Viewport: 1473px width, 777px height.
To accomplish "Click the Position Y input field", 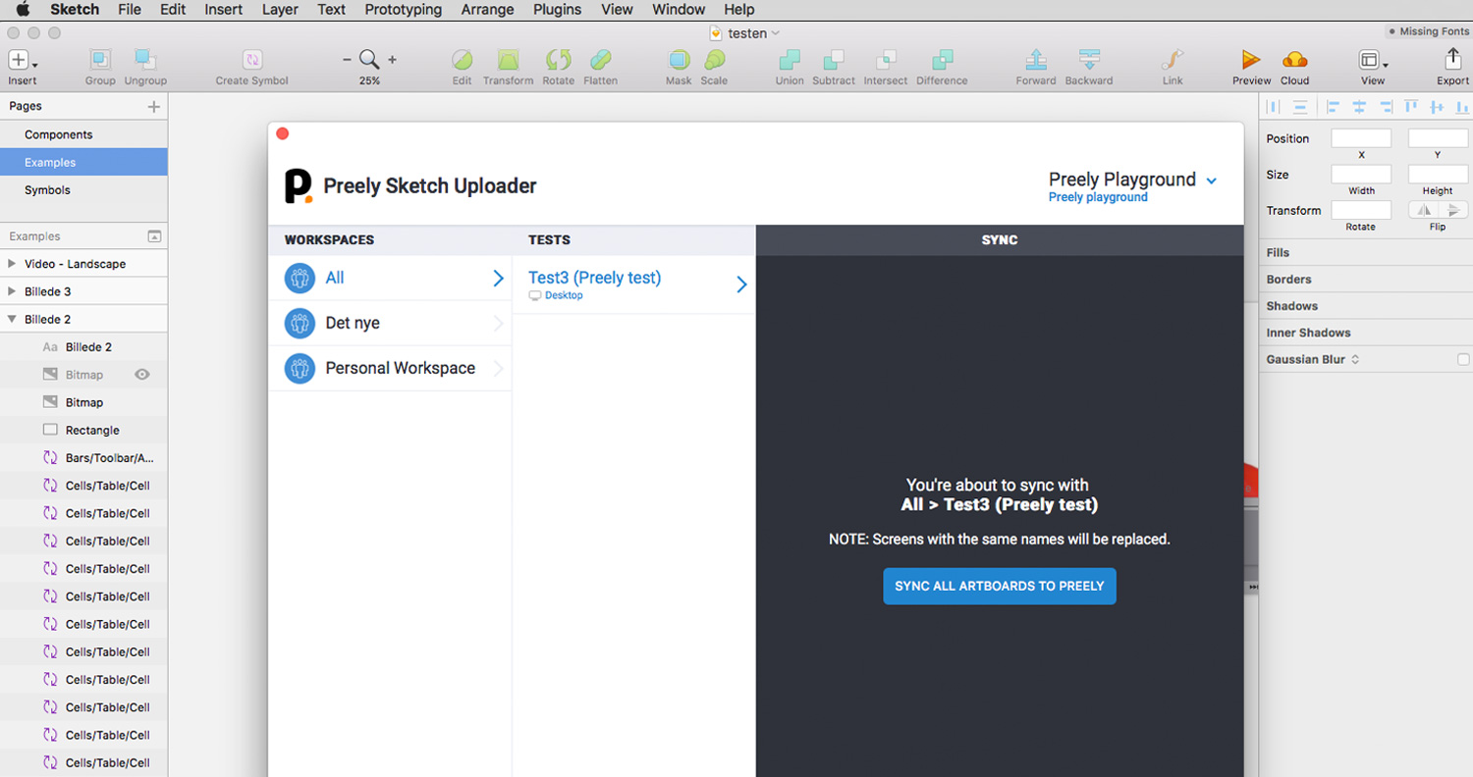I will tap(1438, 138).
